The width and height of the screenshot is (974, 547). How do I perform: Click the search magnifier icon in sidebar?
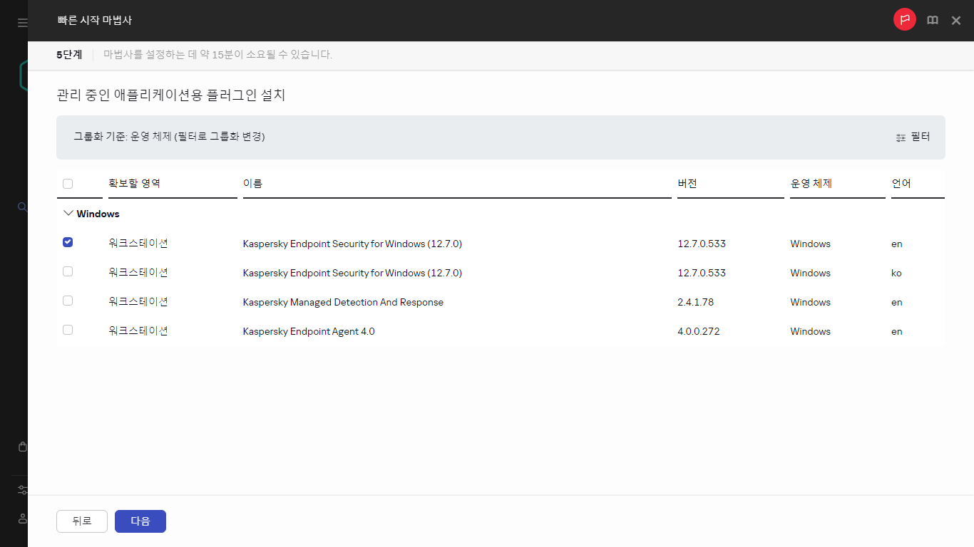[22, 207]
